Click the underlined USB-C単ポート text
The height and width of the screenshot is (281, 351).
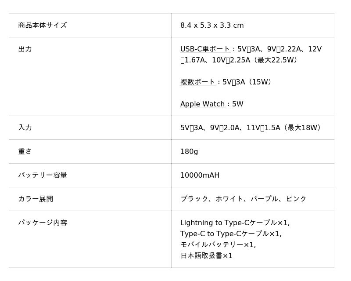point(205,49)
